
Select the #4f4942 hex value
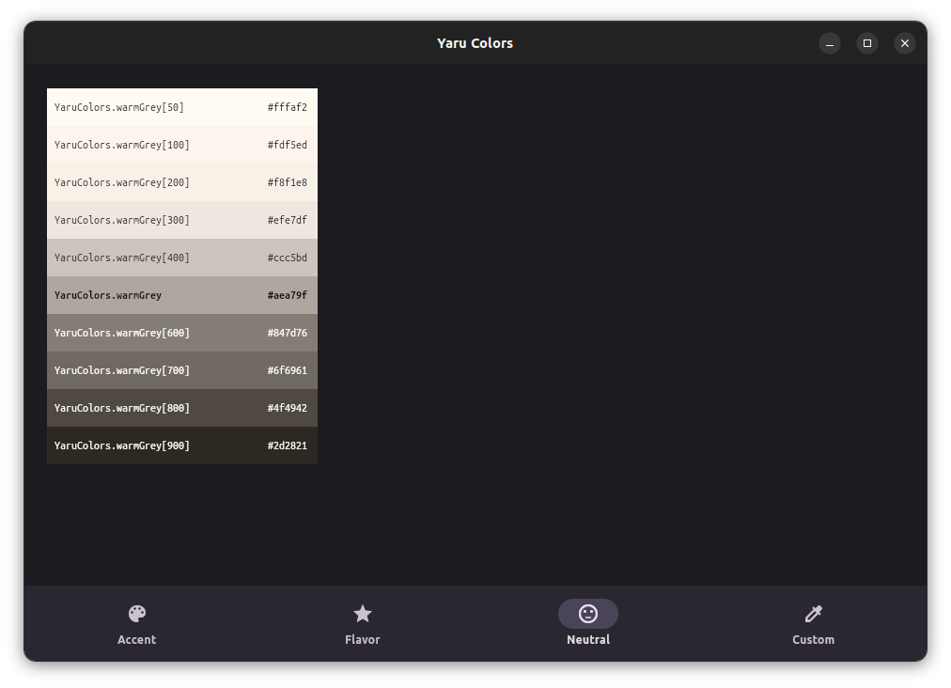click(x=288, y=408)
